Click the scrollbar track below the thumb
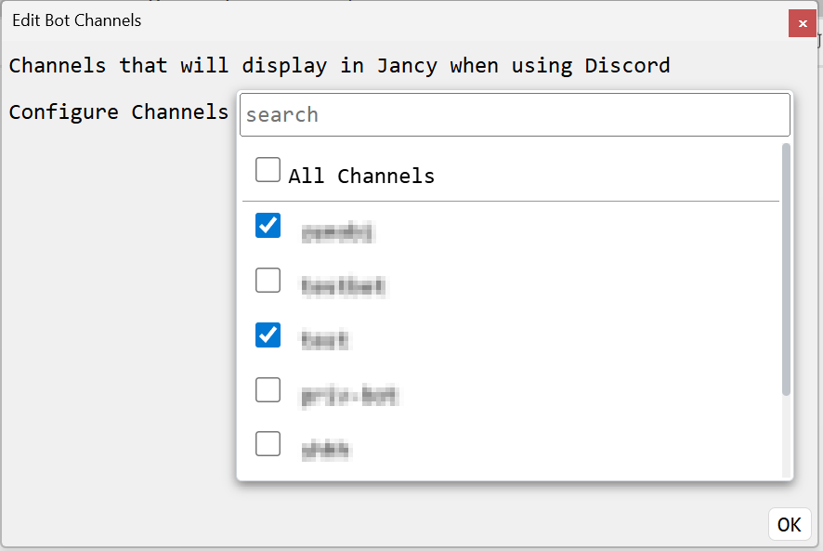The width and height of the screenshot is (823, 551). tap(786, 436)
